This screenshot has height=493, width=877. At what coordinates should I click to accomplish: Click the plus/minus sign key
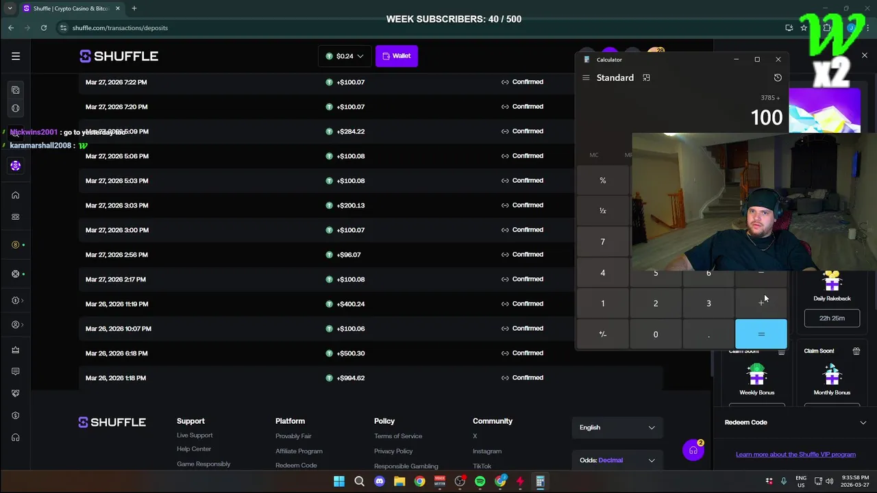click(x=603, y=334)
